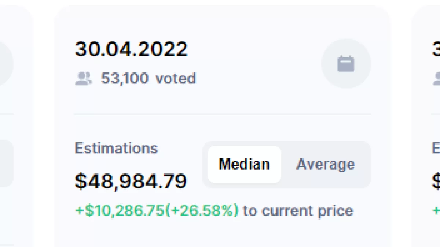Image resolution: width=440 pixels, height=247 pixels.
Task: Click the voters people icon beside 53,100
Action: 84,78
